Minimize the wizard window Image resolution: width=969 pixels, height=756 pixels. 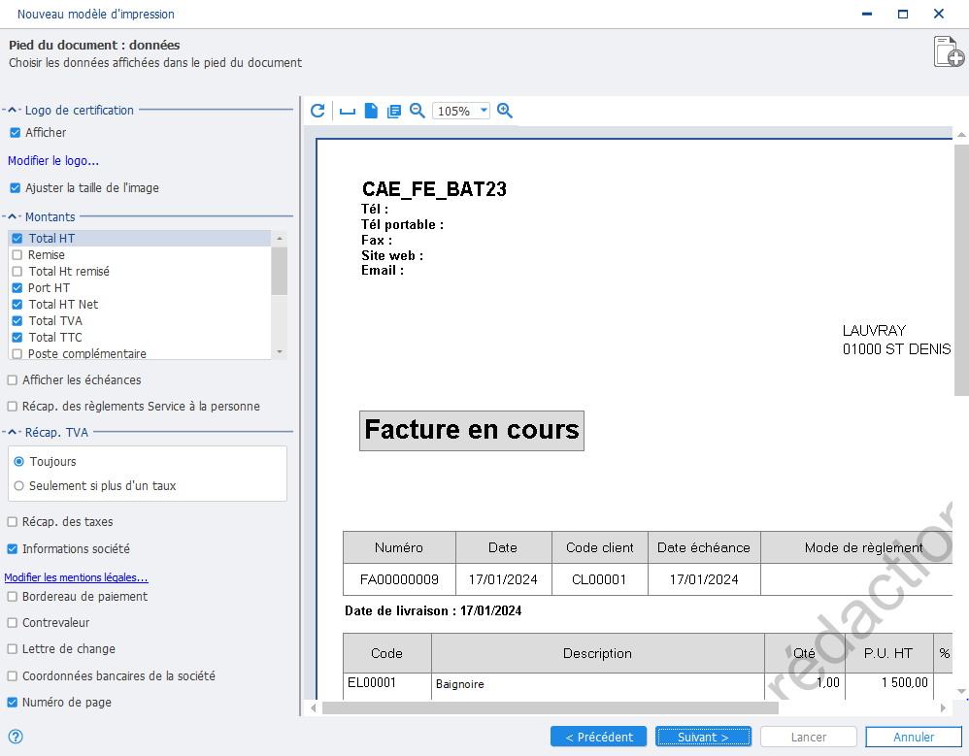pyautogui.click(x=867, y=14)
